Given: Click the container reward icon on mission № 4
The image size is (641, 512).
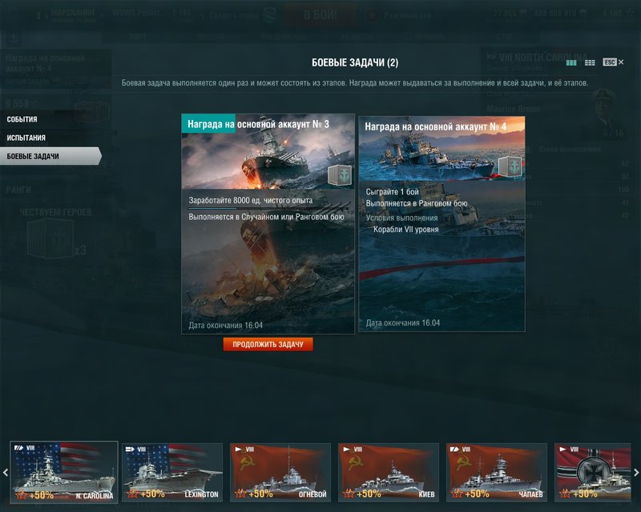Looking at the screenshot, I should pyautogui.click(x=510, y=166).
